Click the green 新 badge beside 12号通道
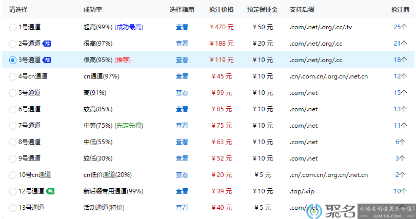 (51, 191)
